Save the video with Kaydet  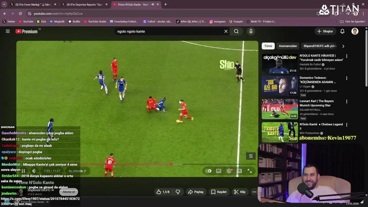pyautogui.click(x=219, y=192)
